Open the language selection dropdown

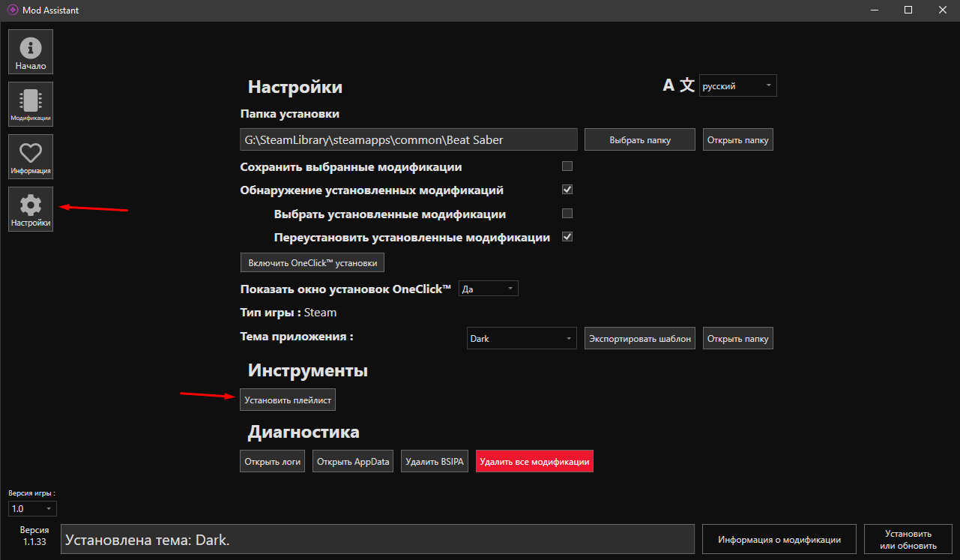[x=737, y=85]
